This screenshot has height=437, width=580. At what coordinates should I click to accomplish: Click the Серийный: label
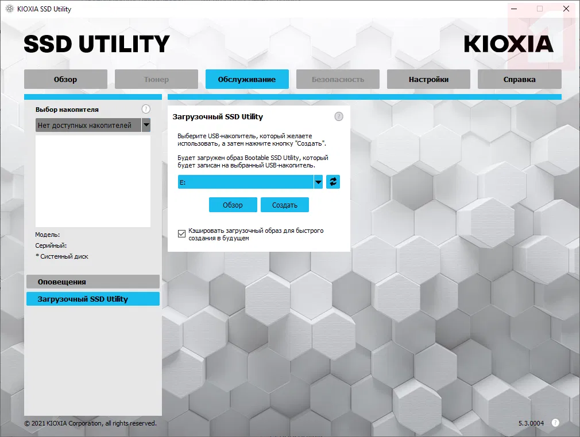coord(51,245)
